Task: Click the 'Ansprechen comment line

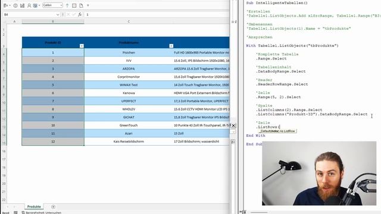Action: coord(259,37)
